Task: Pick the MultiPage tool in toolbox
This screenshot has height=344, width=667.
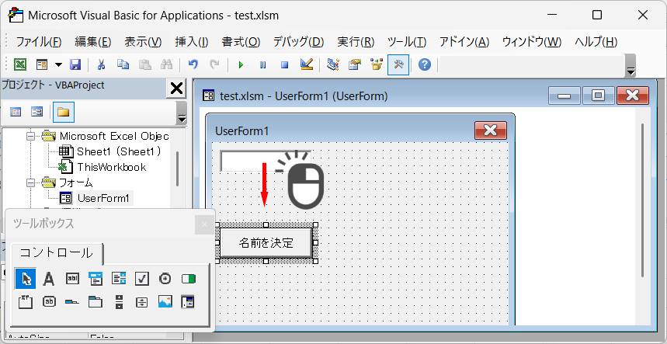Action: click(x=96, y=301)
